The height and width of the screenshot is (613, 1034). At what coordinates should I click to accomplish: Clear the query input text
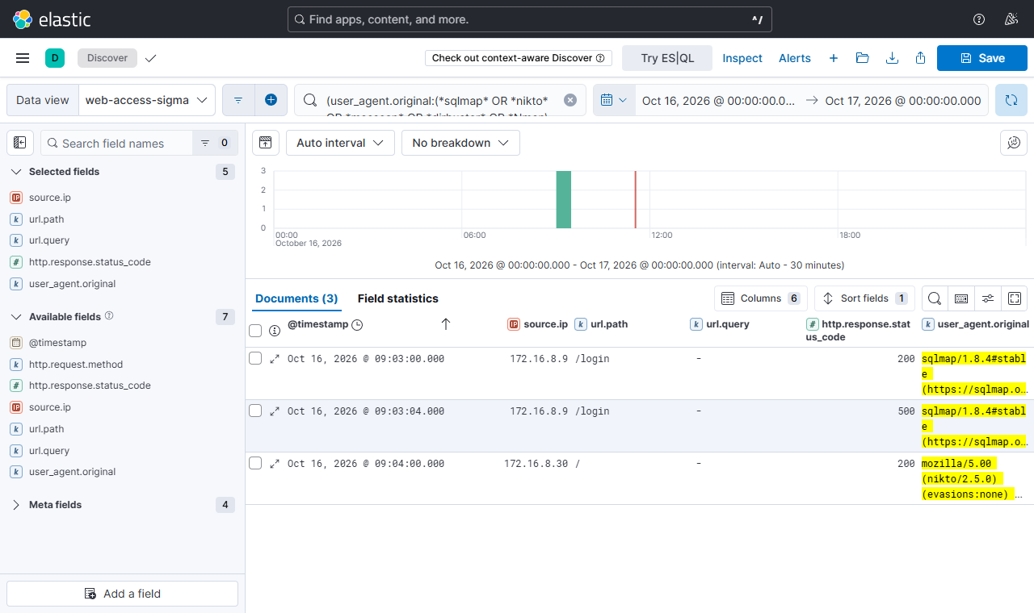[x=570, y=100]
